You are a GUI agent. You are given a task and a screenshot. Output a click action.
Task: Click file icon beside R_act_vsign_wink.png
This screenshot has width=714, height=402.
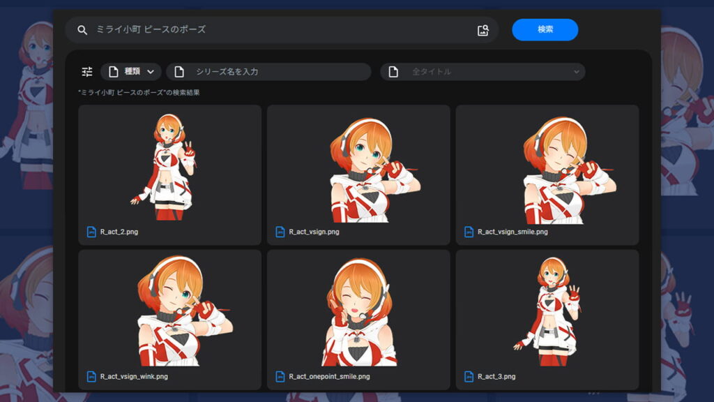[x=91, y=377]
